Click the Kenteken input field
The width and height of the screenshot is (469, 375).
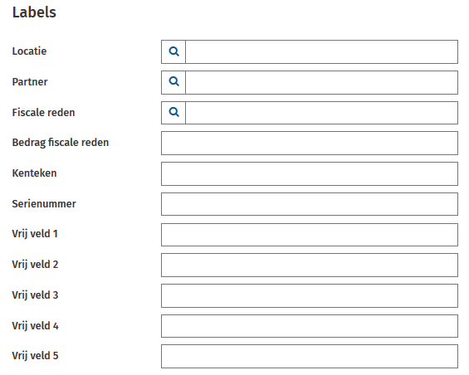(x=310, y=173)
